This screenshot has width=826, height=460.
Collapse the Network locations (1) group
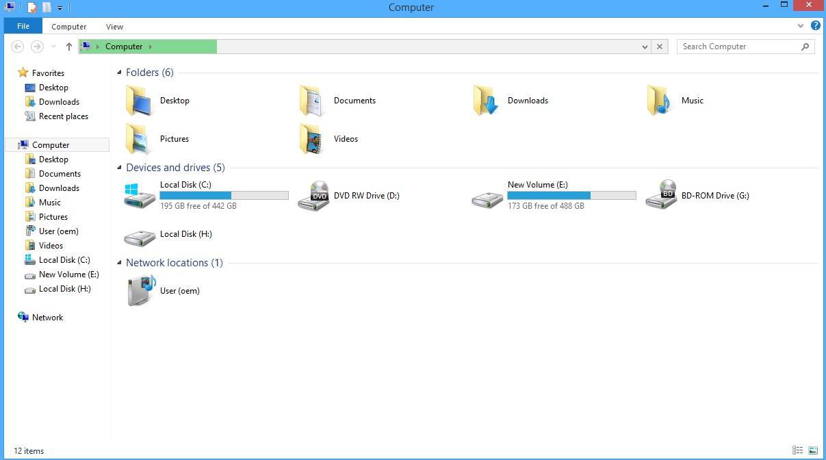(119, 263)
